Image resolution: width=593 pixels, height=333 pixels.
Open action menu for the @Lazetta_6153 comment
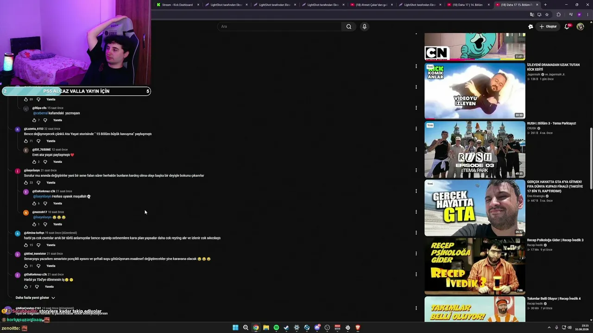tap(416, 129)
